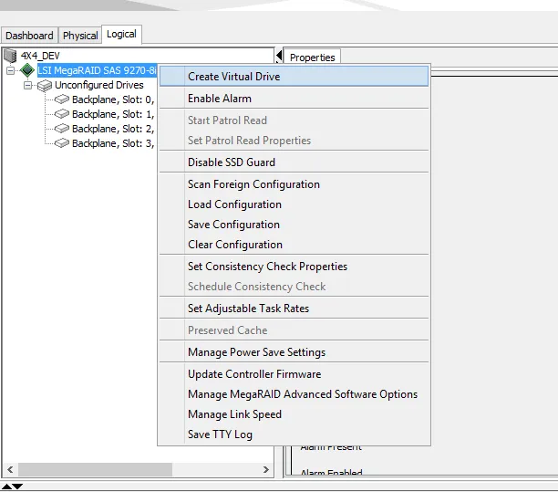The width and height of the screenshot is (558, 492).
Task: Click the 4X4_DEV server icon
Action: [10, 56]
